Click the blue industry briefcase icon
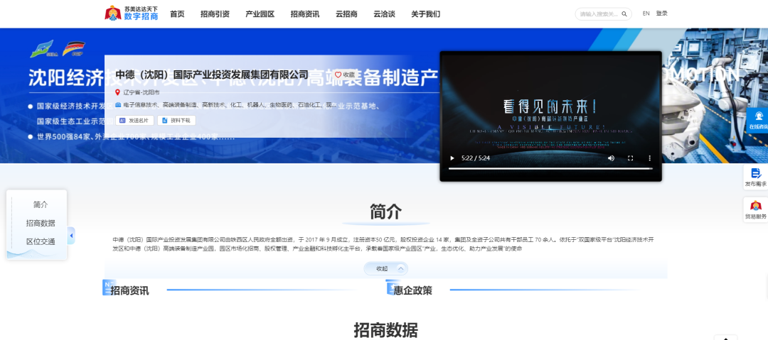This screenshot has height=340, width=768. [118, 104]
